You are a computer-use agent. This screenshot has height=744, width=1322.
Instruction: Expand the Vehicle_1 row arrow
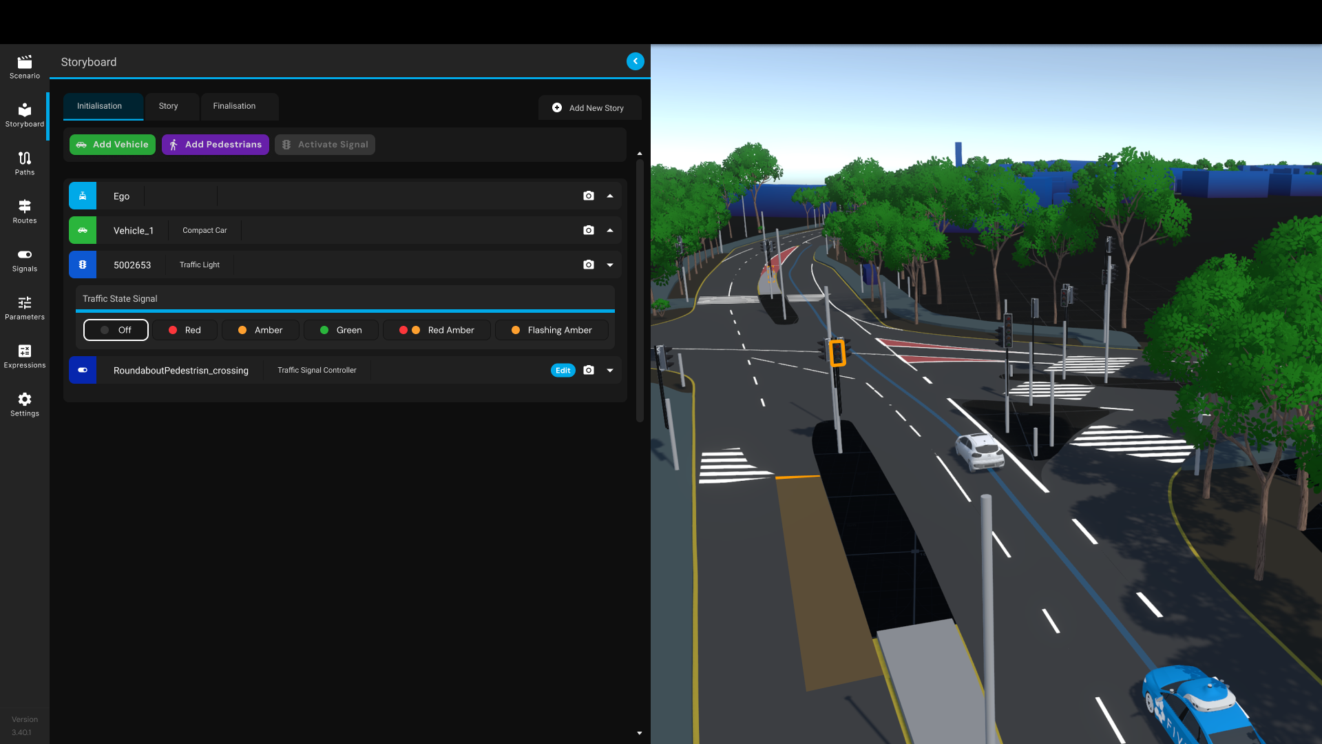[x=610, y=230]
